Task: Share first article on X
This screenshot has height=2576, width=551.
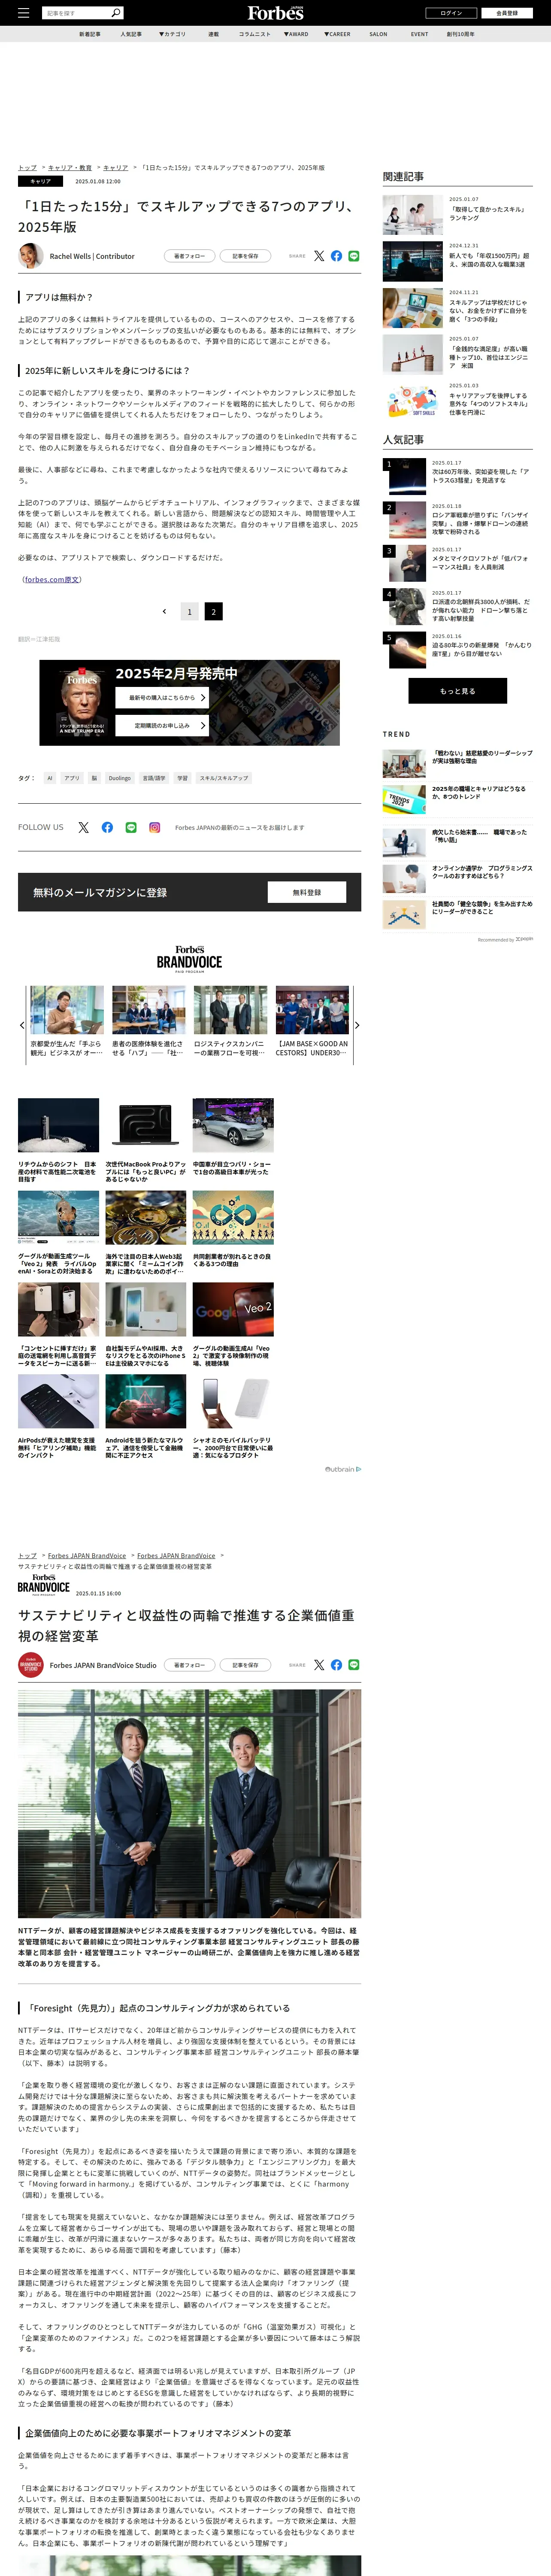Action: tap(319, 256)
